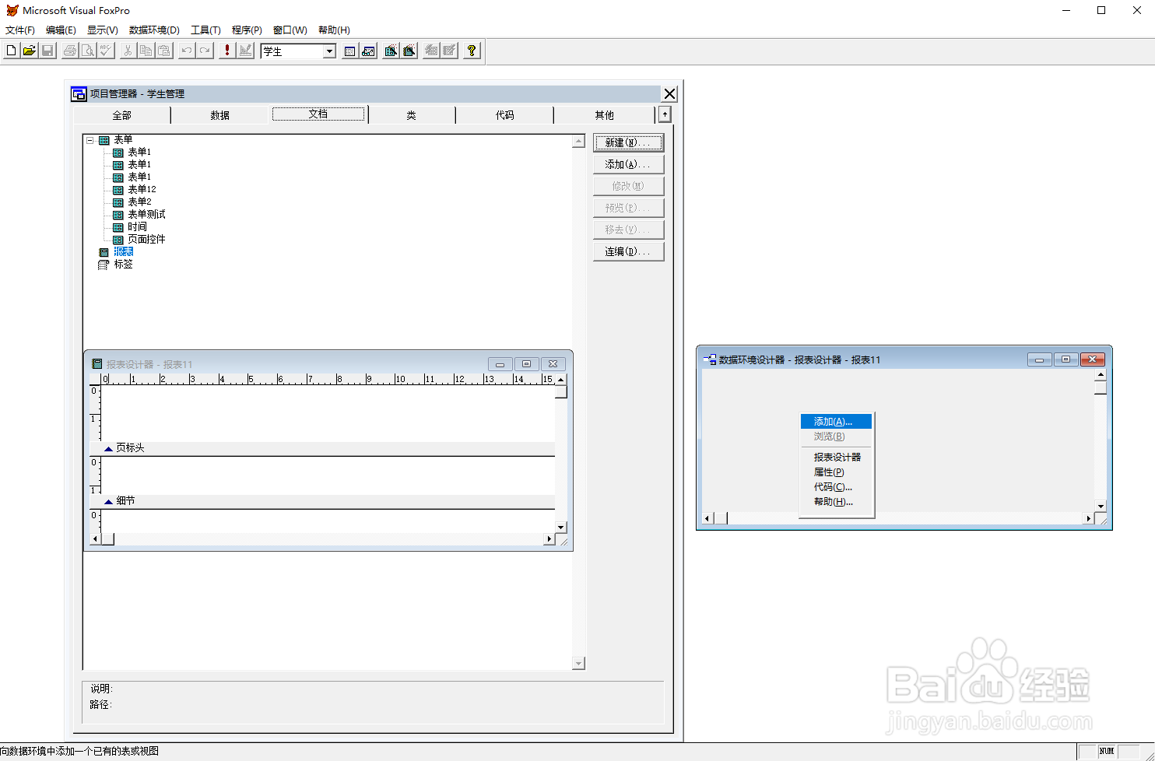Viewport: 1155px width, 761px height.
Task: Select 表单2 in the tree
Action: point(139,202)
